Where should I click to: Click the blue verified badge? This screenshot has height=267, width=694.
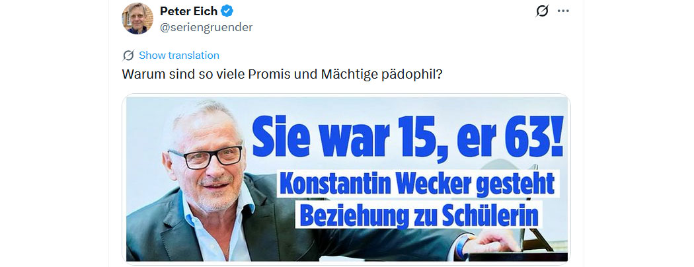click(x=227, y=11)
